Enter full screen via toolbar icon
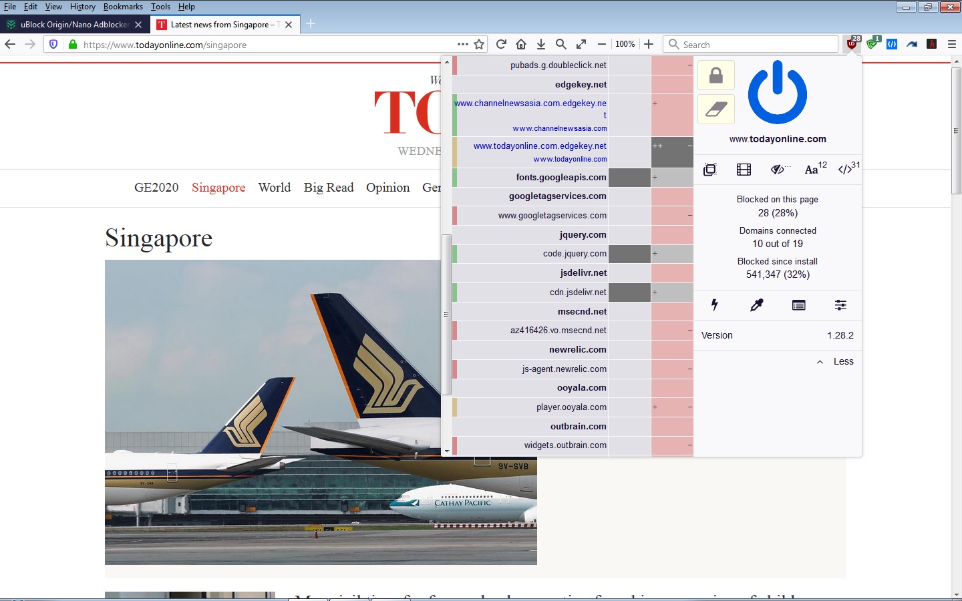The height and width of the screenshot is (601, 962). 581,44
